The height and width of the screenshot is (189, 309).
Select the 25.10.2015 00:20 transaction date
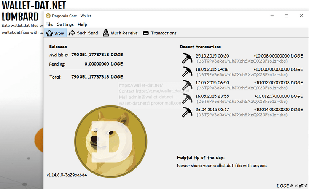[212, 56]
